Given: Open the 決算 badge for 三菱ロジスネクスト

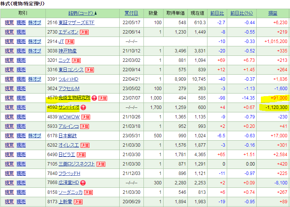Looking at the screenshot, I should (101, 164).
